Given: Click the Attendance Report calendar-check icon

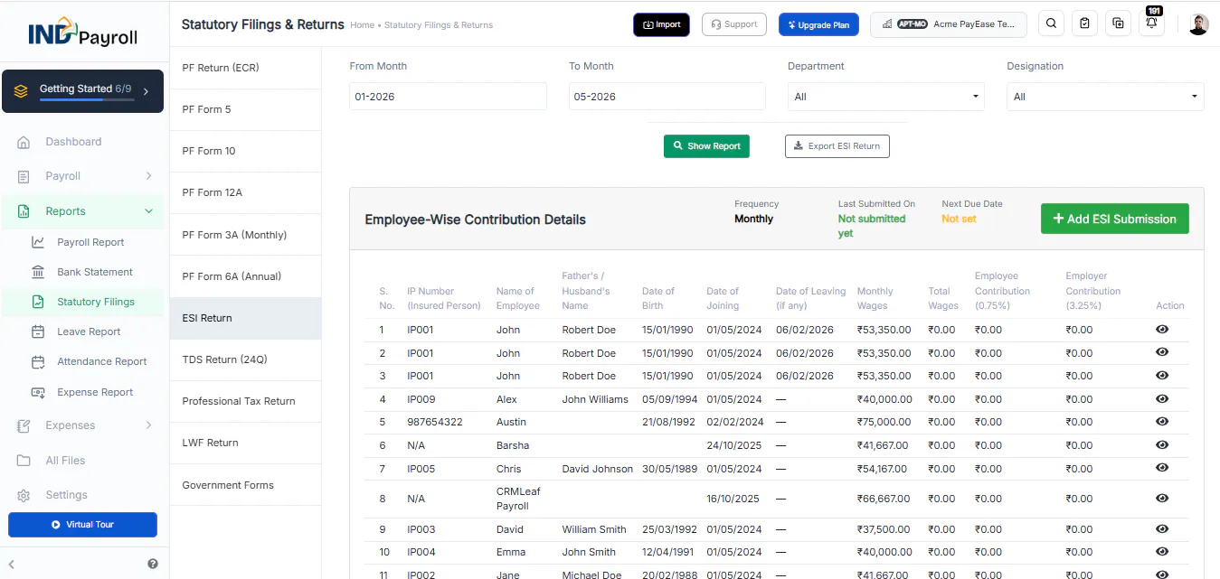Looking at the screenshot, I should pos(38,361).
